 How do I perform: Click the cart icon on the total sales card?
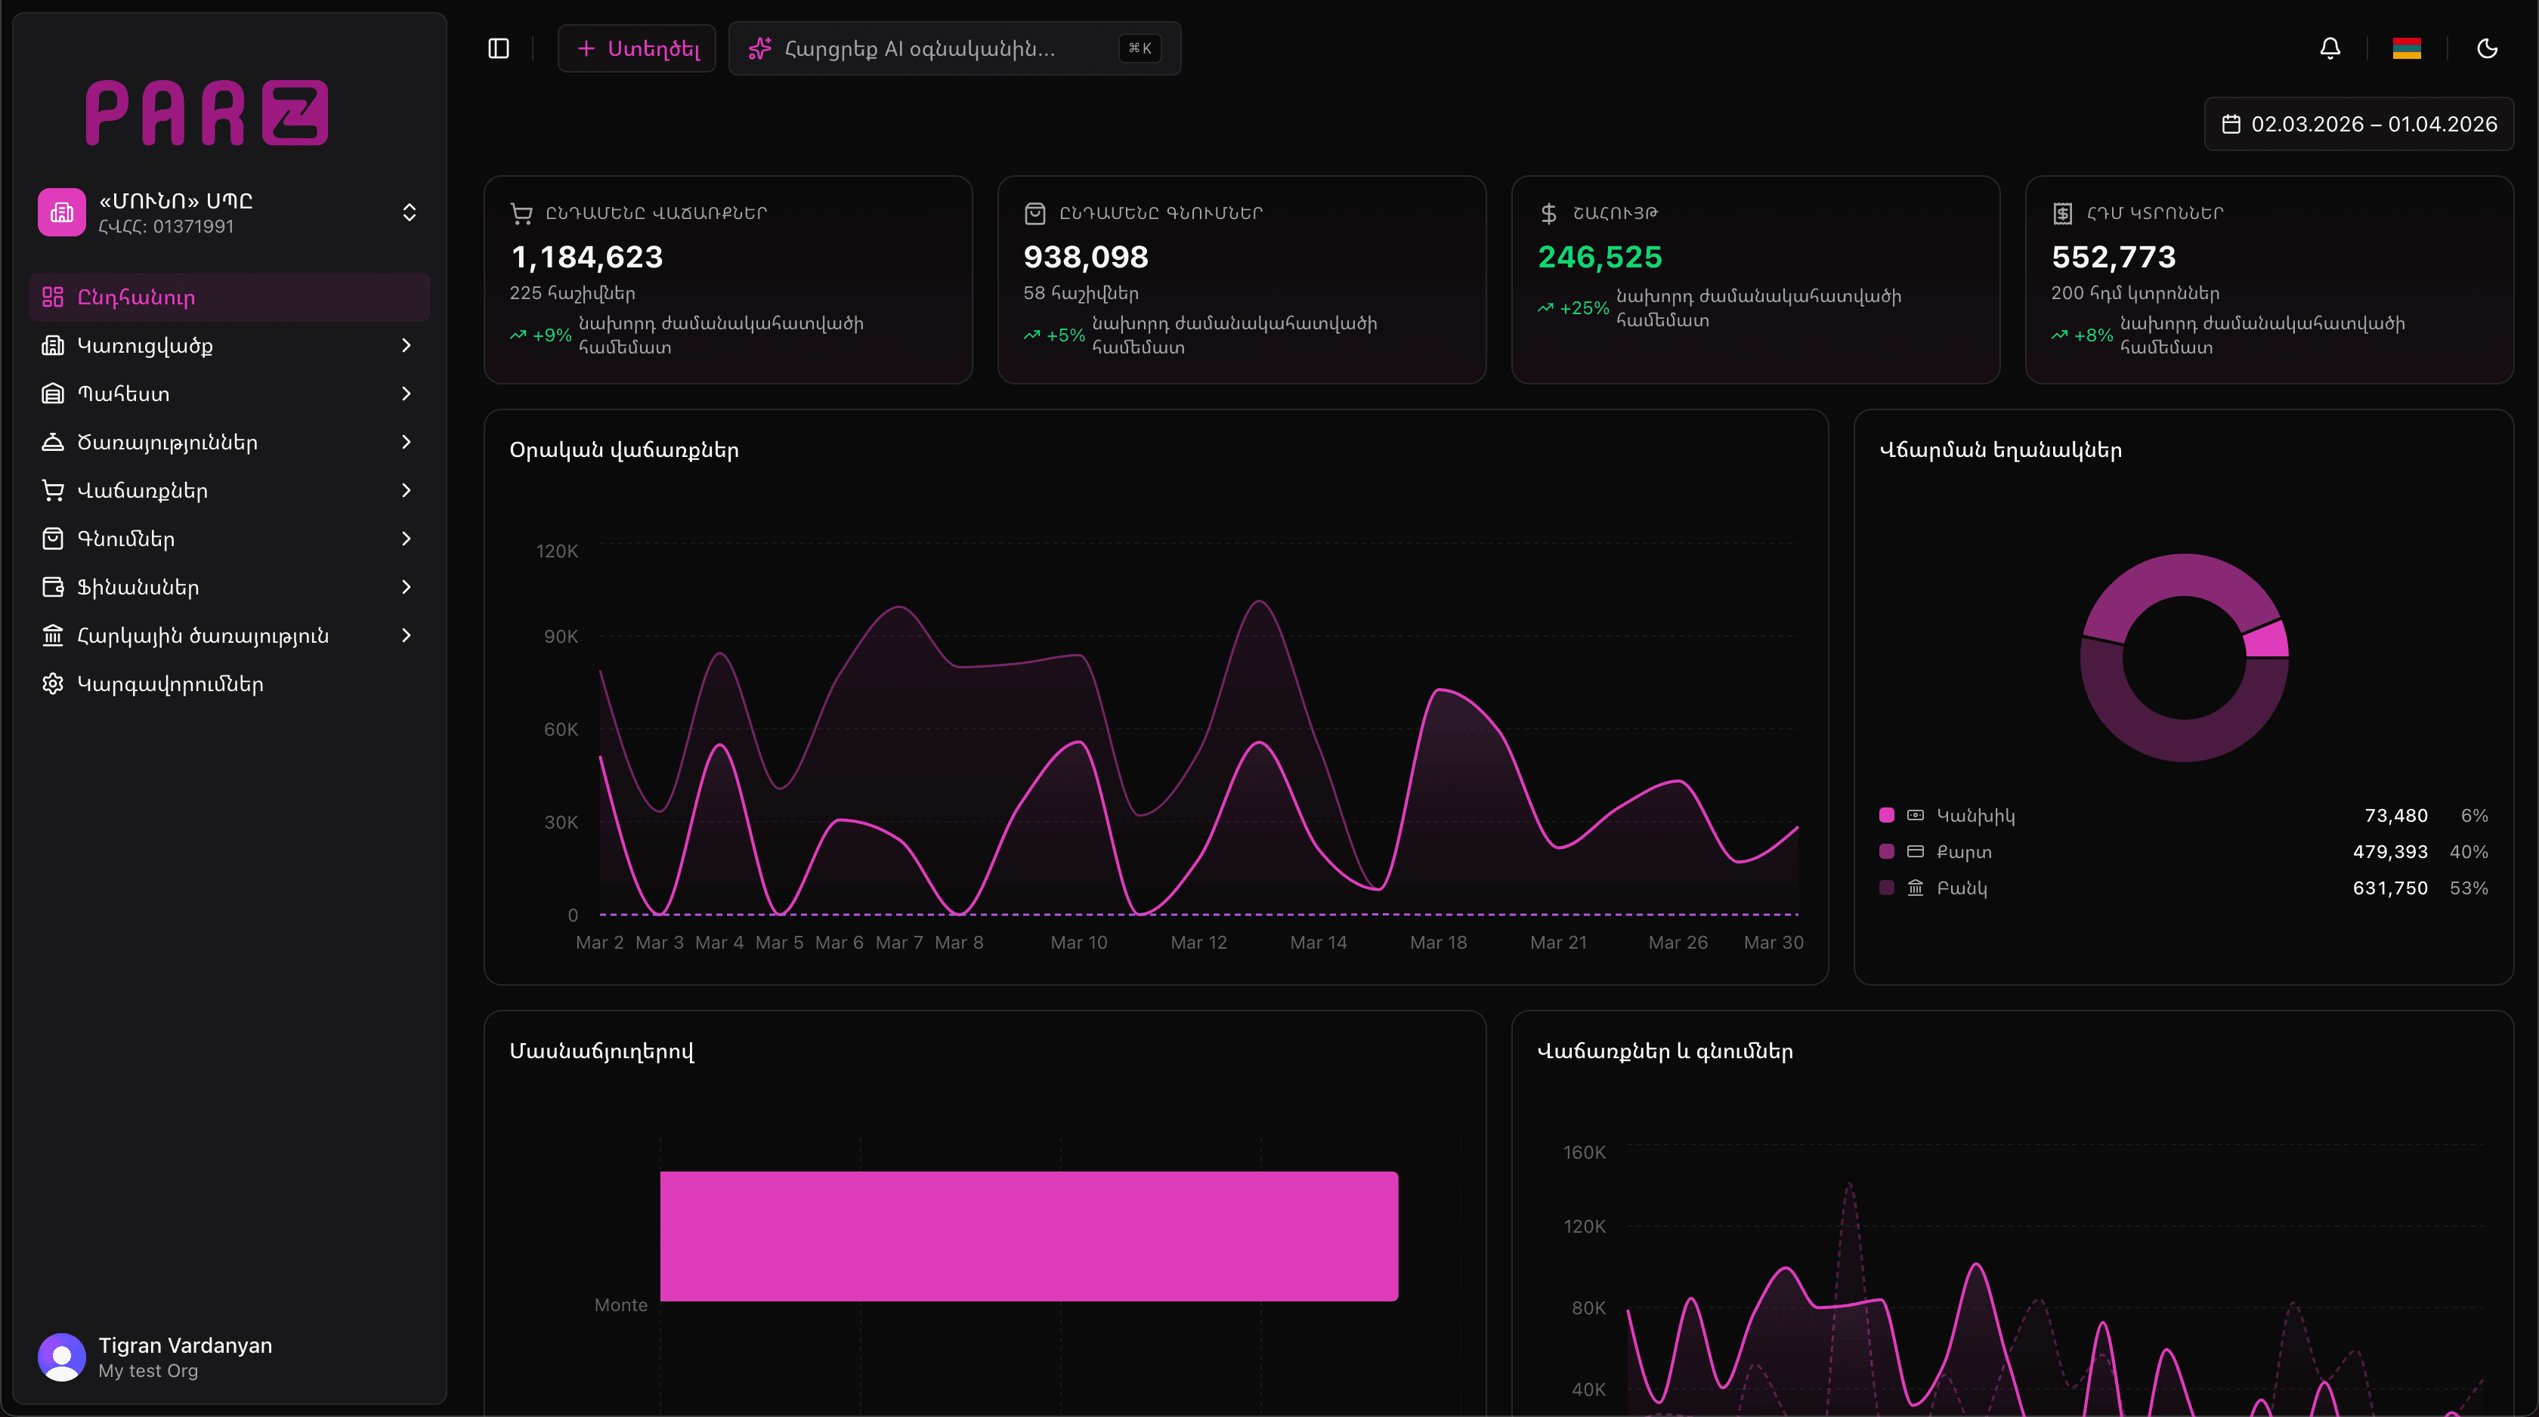521,213
